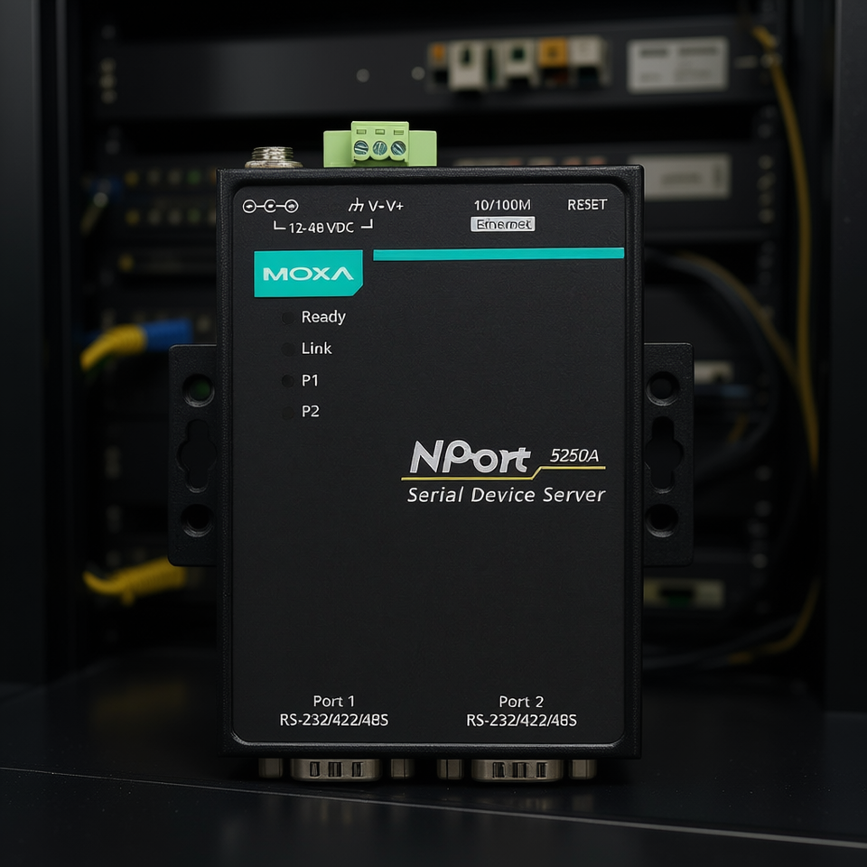
Task: Click the Port 2 DB9 connector
Action: [517, 769]
